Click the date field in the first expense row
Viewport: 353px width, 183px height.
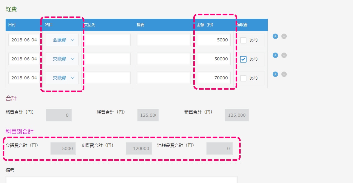(24, 40)
